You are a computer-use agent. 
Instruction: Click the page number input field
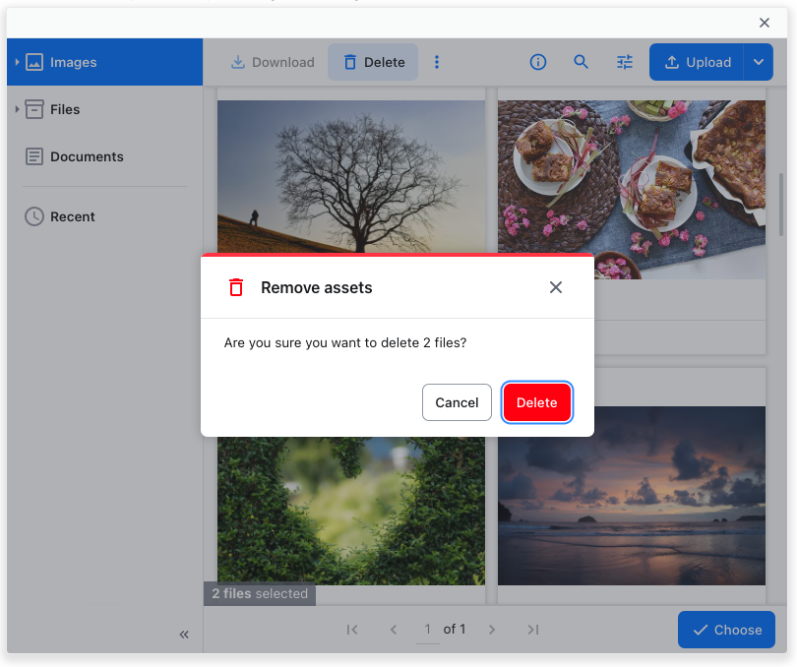point(427,630)
